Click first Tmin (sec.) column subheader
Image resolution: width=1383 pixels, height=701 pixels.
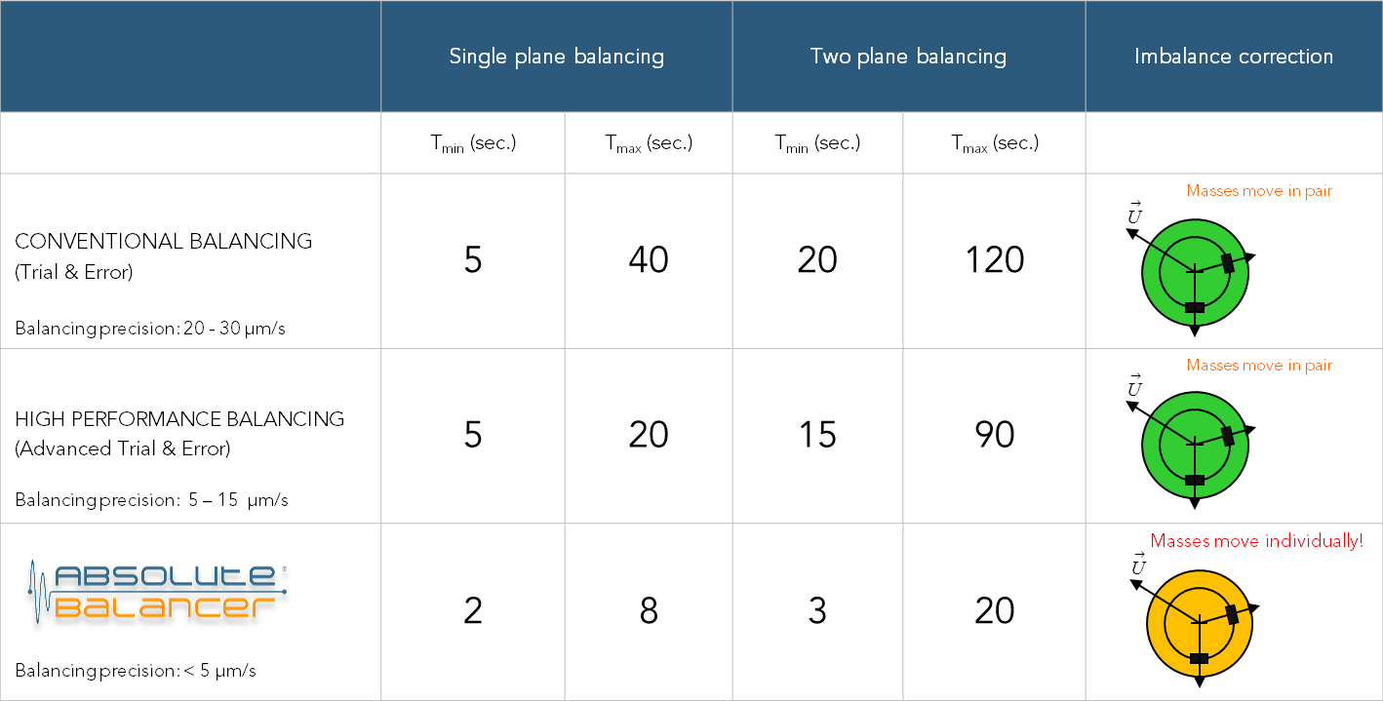[473, 143]
